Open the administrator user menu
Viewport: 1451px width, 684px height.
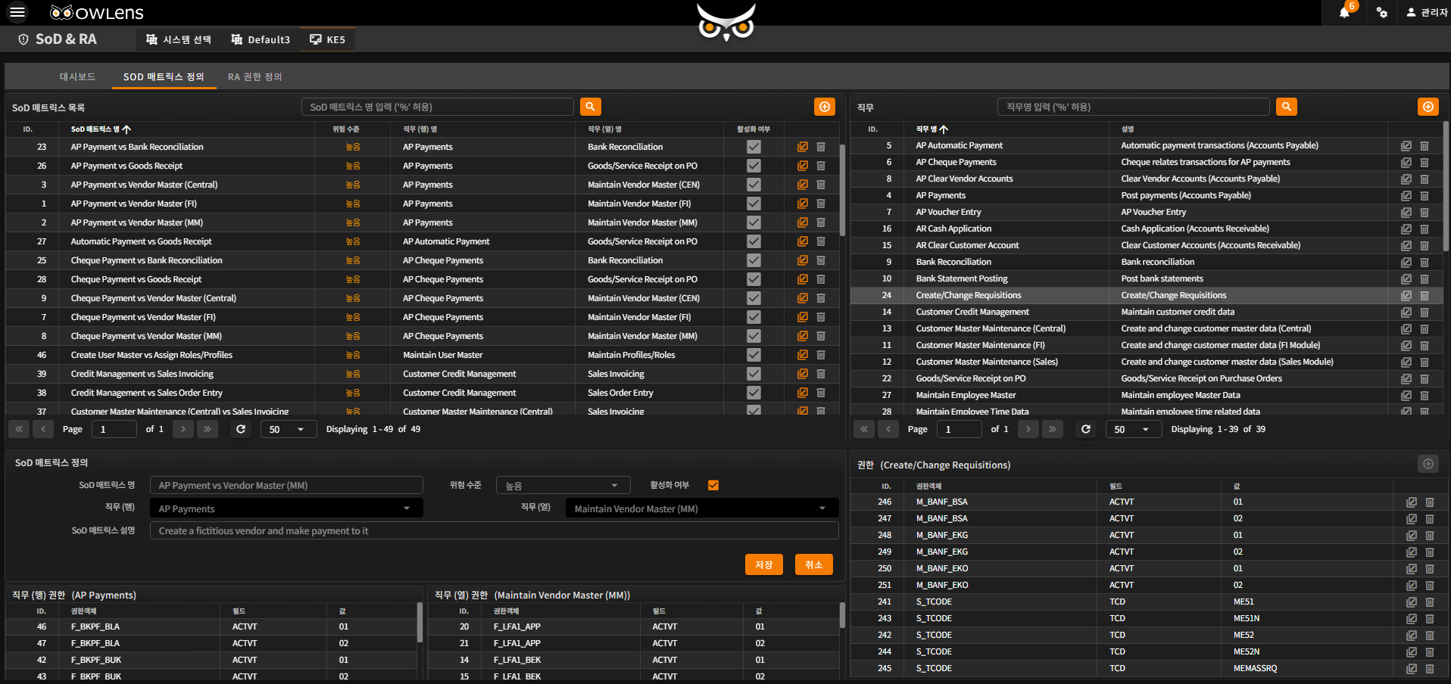coord(1426,13)
